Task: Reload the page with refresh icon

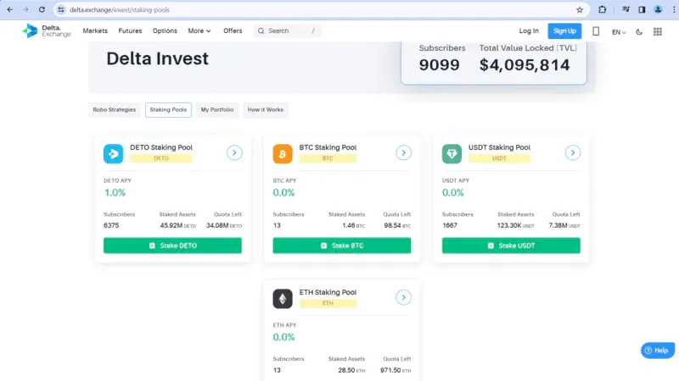Action: pyautogui.click(x=42, y=9)
